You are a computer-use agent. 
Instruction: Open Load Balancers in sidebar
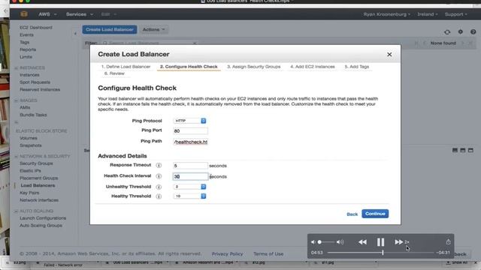pyautogui.click(x=38, y=185)
